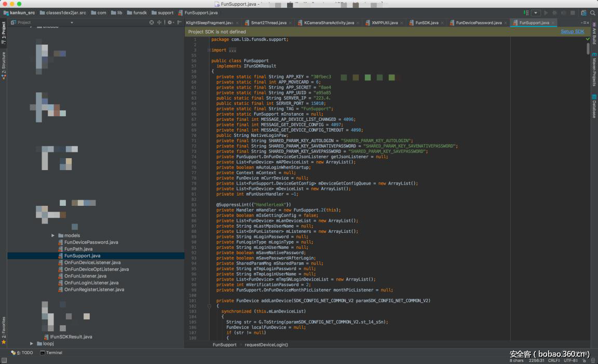Expand the models folder
Image resolution: width=598 pixels, height=364 pixels.
tap(53, 235)
